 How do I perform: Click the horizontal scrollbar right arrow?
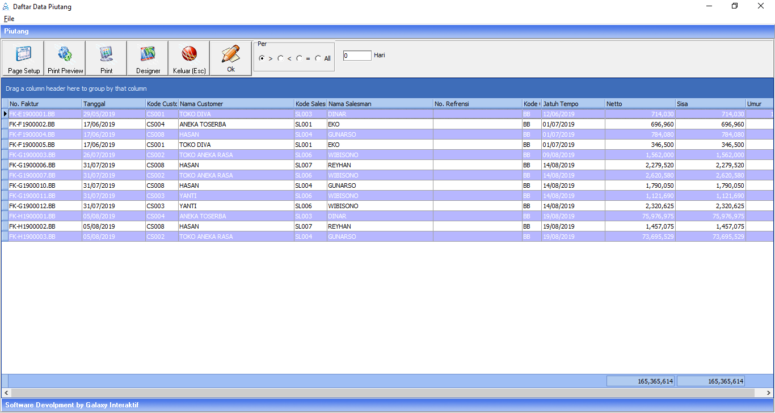click(x=767, y=393)
